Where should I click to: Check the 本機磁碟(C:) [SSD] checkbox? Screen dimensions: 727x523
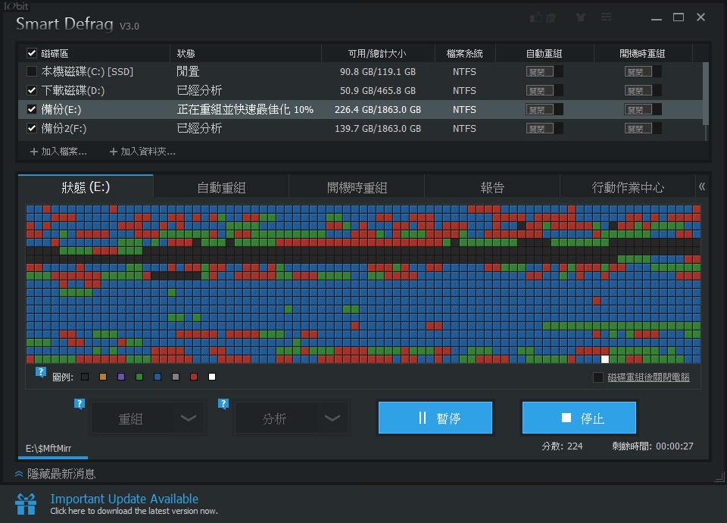tap(32, 71)
